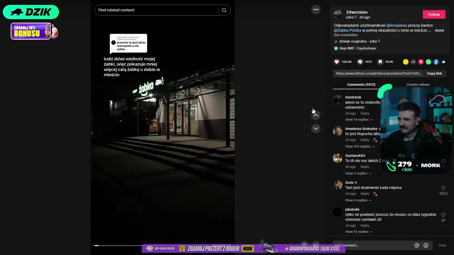This screenshot has width=454, height=255.
Task: Reply to b5mb3rek's comment
Action: point(365,113)
